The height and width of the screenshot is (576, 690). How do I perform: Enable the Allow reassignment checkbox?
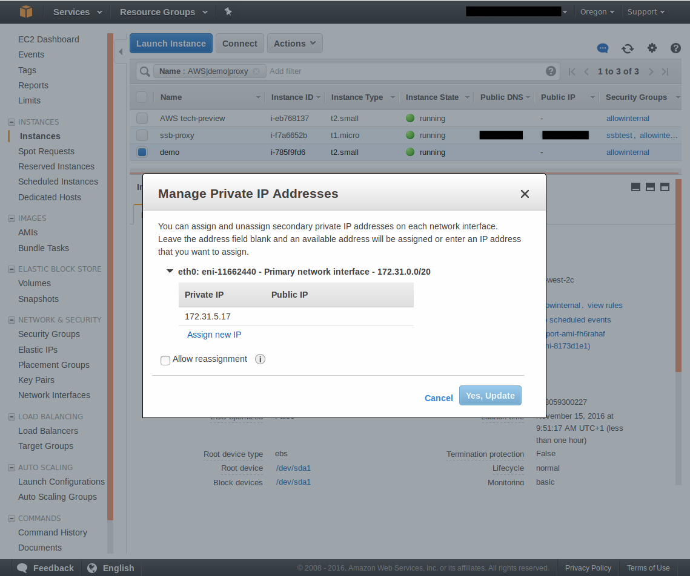pyautogui.click(x=165, y=360)
